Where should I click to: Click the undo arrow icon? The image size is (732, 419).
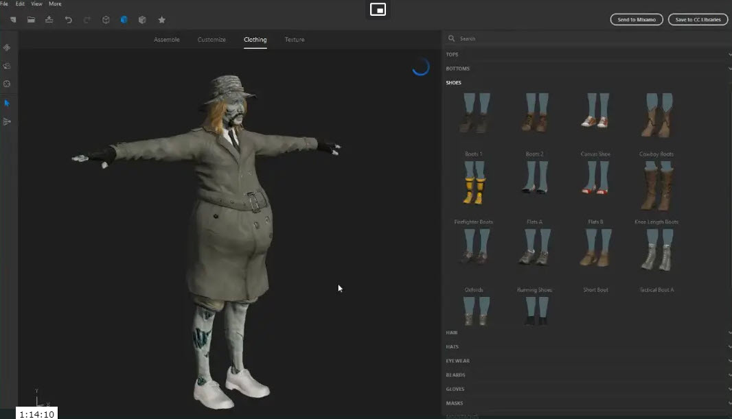pyautogui.click(x=68, y=20)
